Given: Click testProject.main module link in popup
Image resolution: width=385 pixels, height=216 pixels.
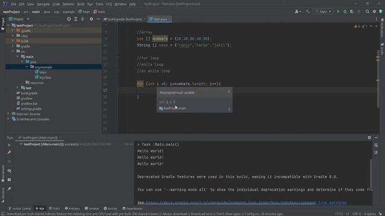Looking at the screenshot, I should [x=175, y=108].
